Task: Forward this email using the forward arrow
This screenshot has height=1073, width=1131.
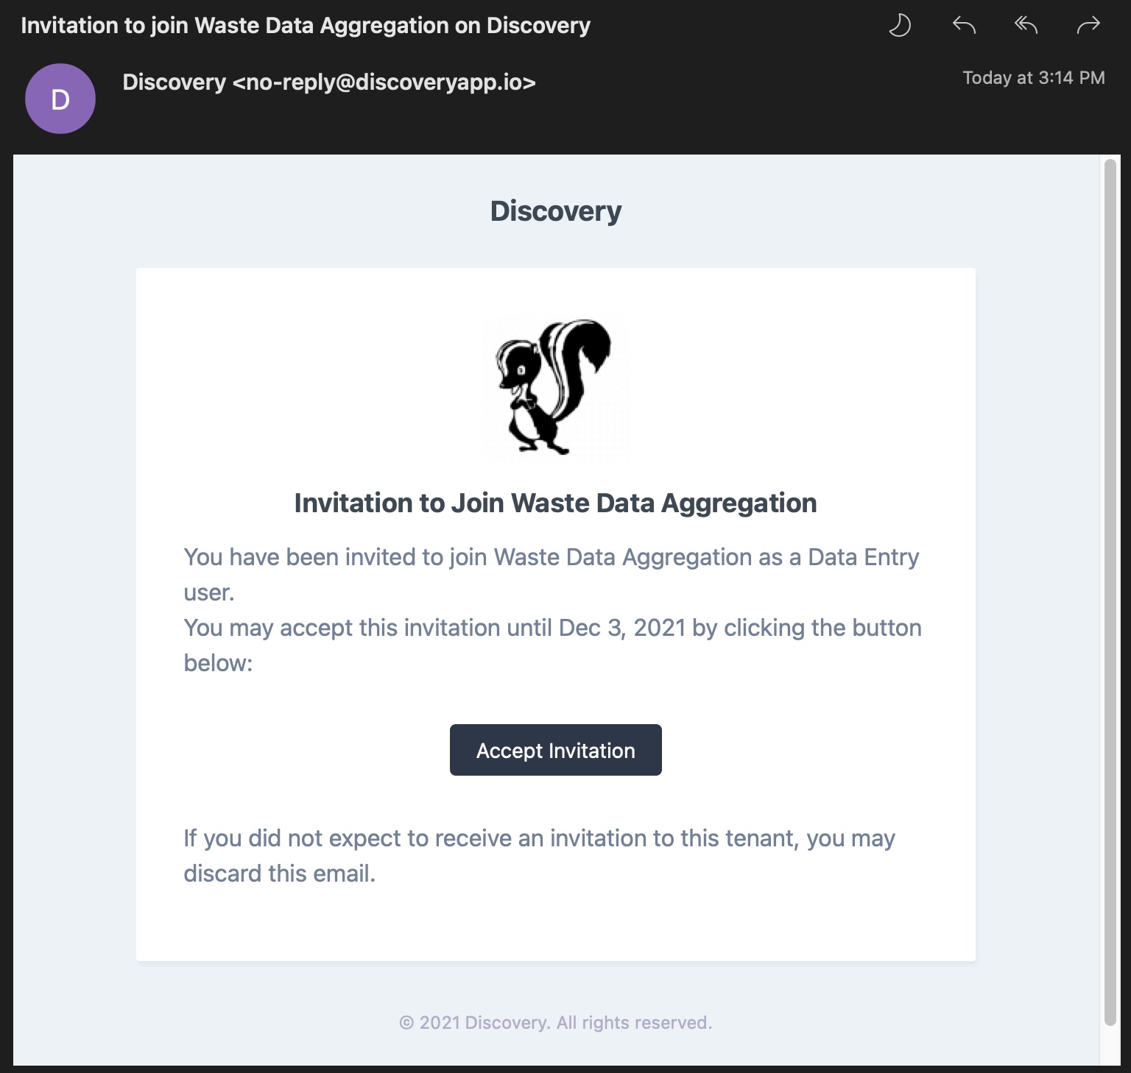Action: tap(1088, 26)
